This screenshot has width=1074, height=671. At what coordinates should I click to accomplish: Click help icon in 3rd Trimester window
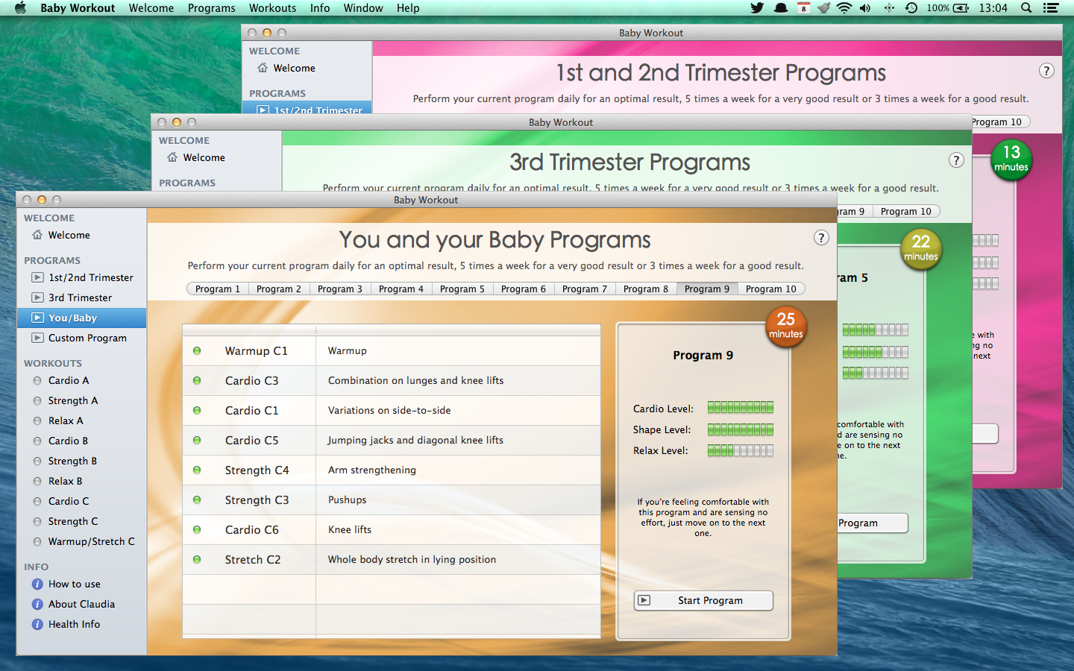(956, 160)
